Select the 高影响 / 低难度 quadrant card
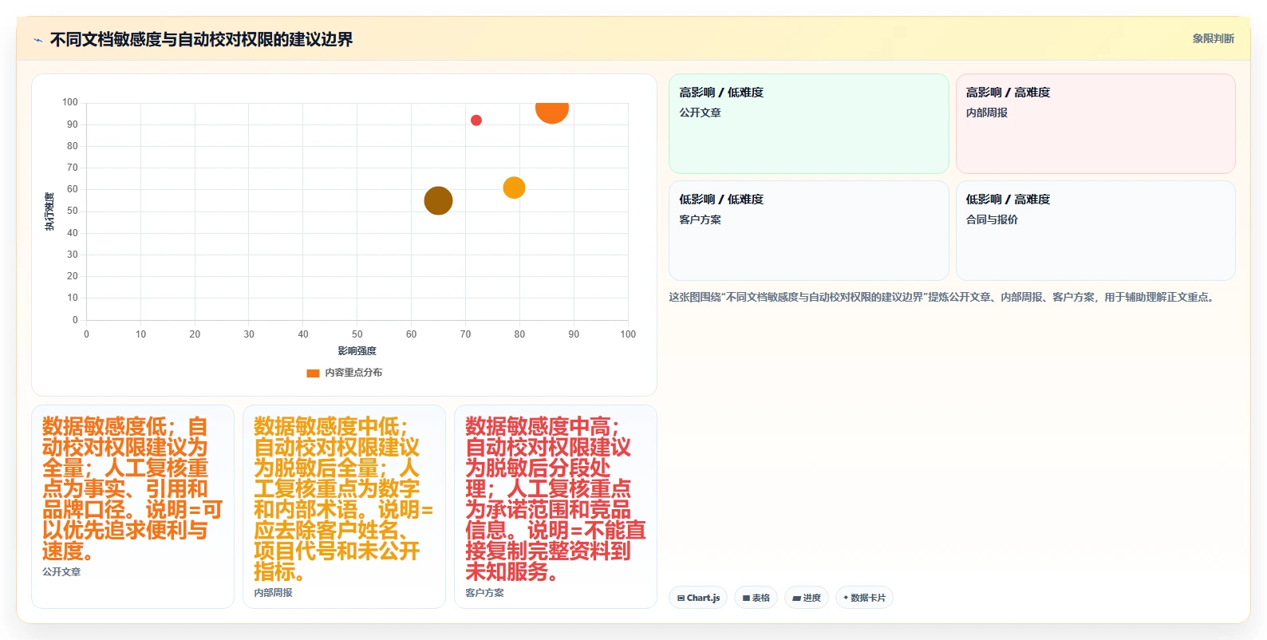The height and width of the screenshot is (640, 1267). pyautogui.click(x=808, y=124)
